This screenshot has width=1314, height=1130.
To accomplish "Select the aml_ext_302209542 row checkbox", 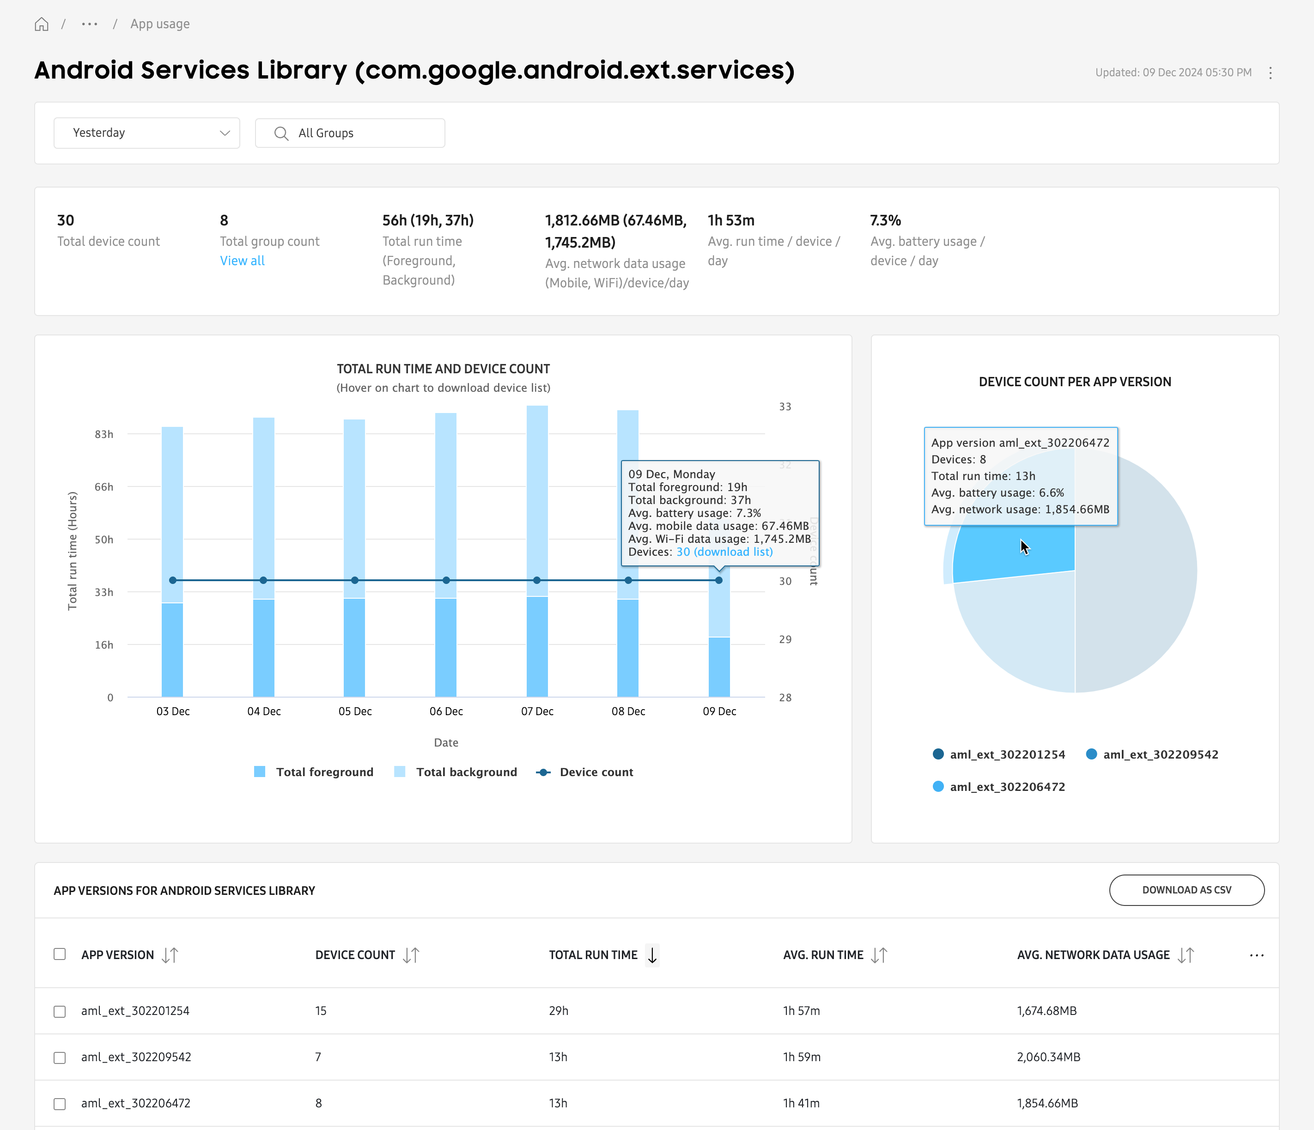I will click(60, 1058).
